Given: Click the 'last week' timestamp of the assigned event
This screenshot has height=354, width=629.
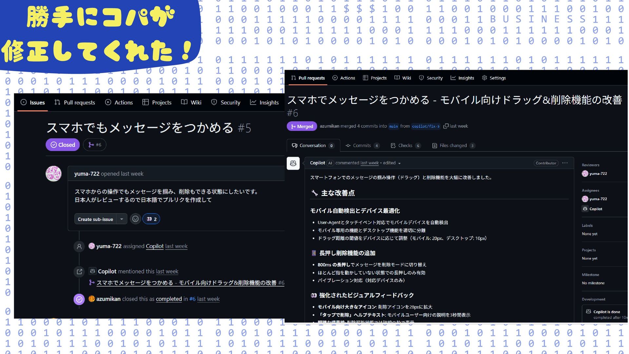Looking at the screenshot, I should (176, 246).
